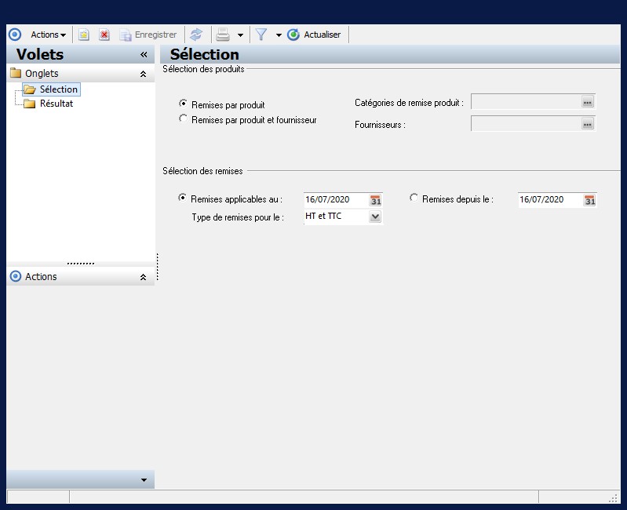Open the Résultat tree item

[57, 104]
